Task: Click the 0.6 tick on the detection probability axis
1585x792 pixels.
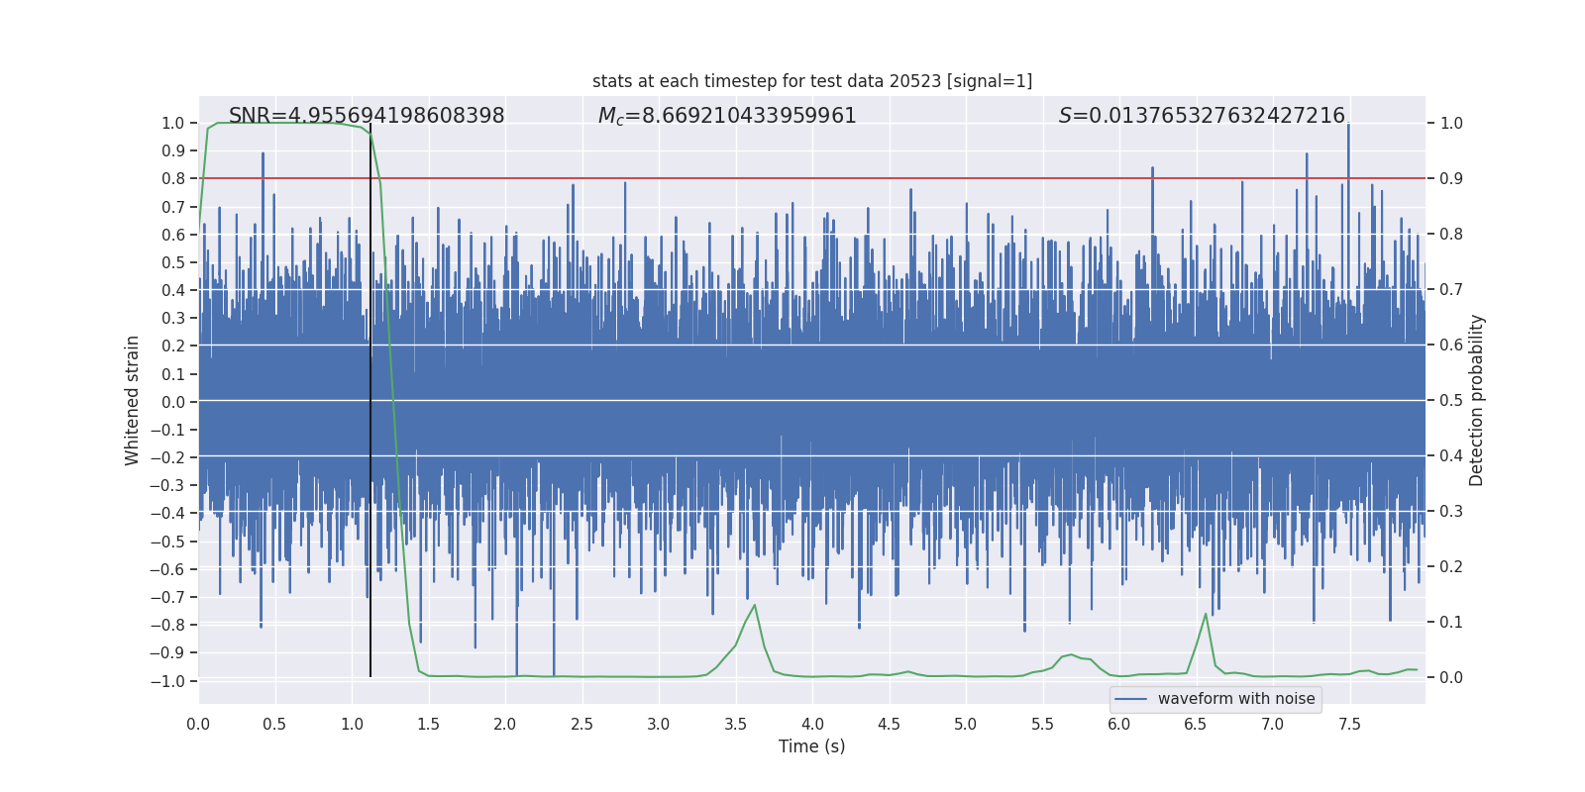Action: click(x=1451, y=346)
